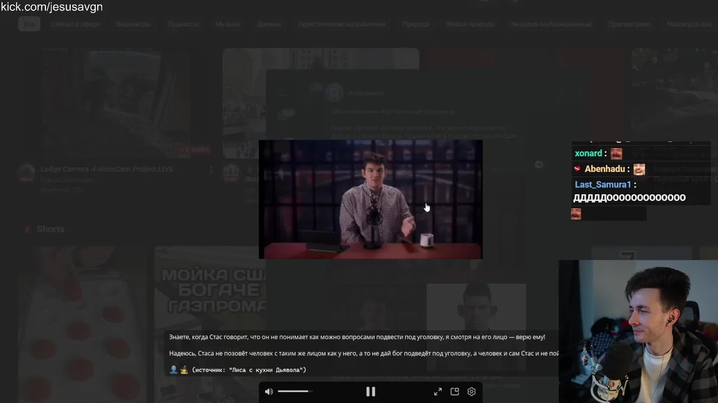Click the video of man at red desk
The image size is (718, 403).
point(370,199)
